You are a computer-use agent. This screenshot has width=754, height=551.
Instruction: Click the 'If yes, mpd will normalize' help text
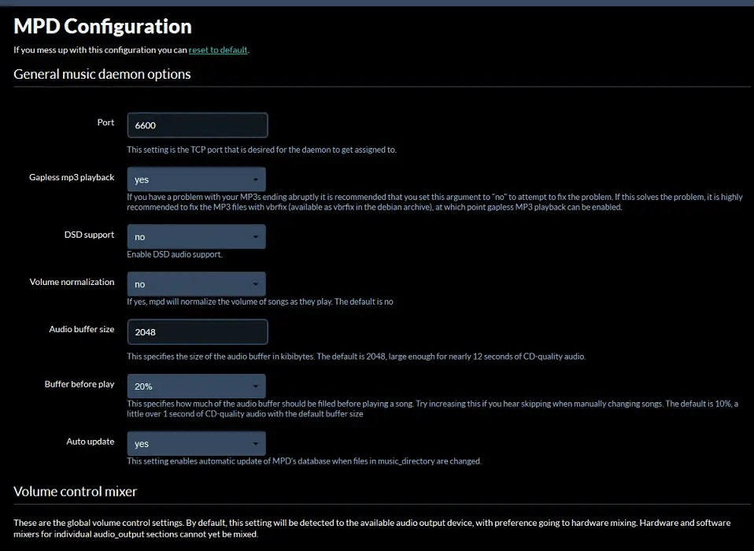261,302
